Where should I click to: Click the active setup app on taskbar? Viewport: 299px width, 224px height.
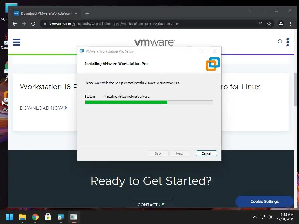click(74, 217)
